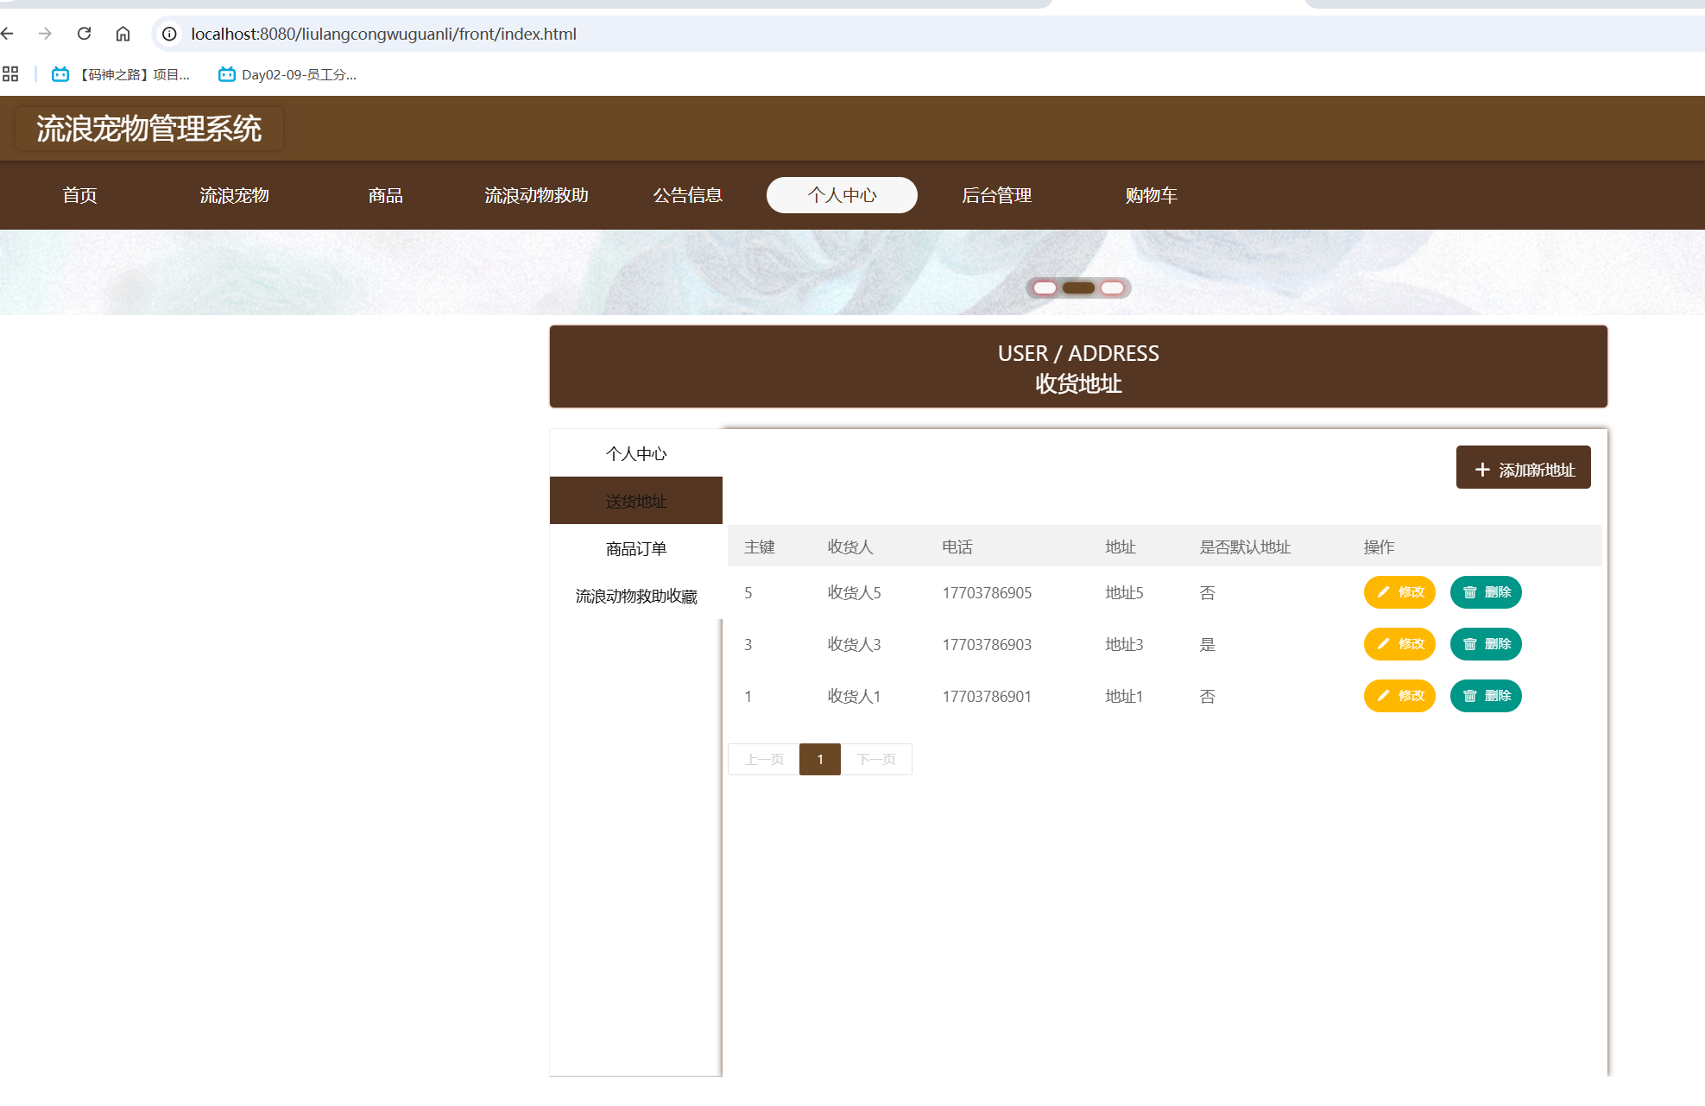Select 商品订单 in the side menu
The width and height of the screenshot is (1705, 1106).
coord(635,548)
